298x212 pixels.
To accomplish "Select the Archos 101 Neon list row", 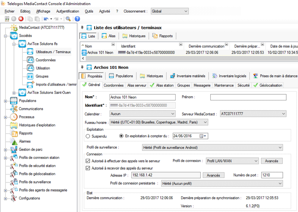I will (189, 52).
